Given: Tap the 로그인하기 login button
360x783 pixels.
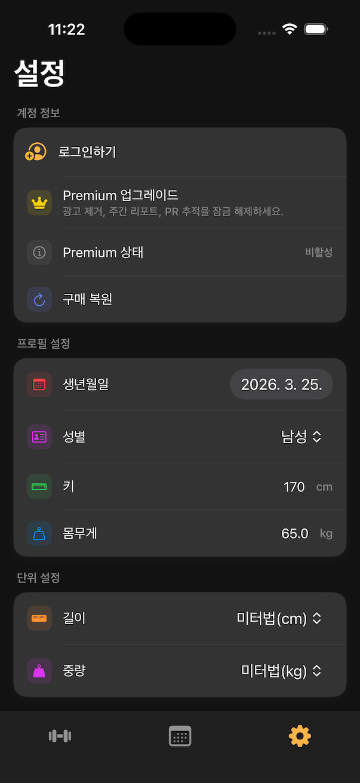Looking at the screenshot, I should pyautogui.click(x=87, y=152).
